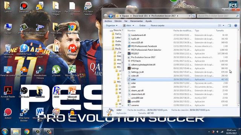Image resolution: width=241 pixels, height=135 pixels.
Task: Select the Microsoft Excel 2010 desktop shortcut
Action: click(x=72, y=72)
